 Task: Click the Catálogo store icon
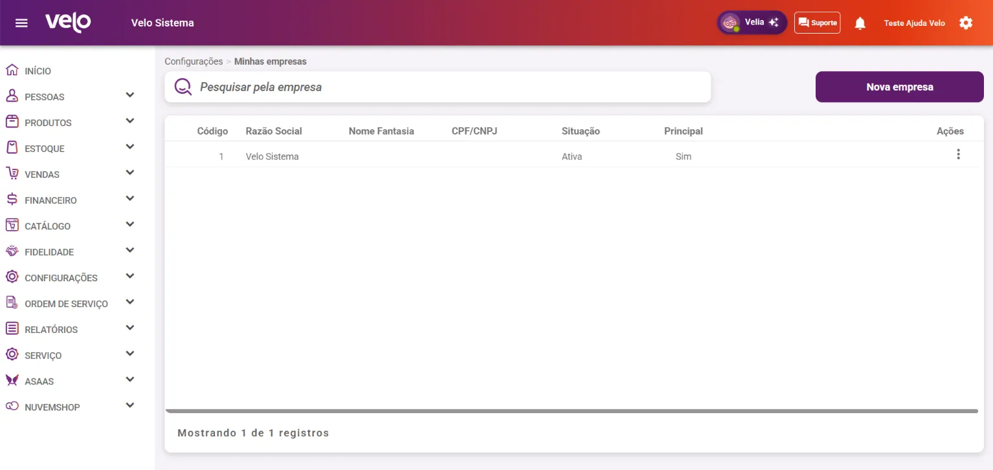[x=12, y=225]
